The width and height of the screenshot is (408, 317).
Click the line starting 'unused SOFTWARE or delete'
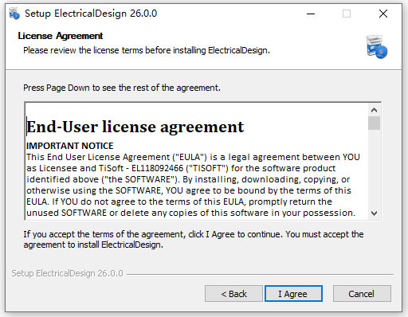click(x=190, y=213)
